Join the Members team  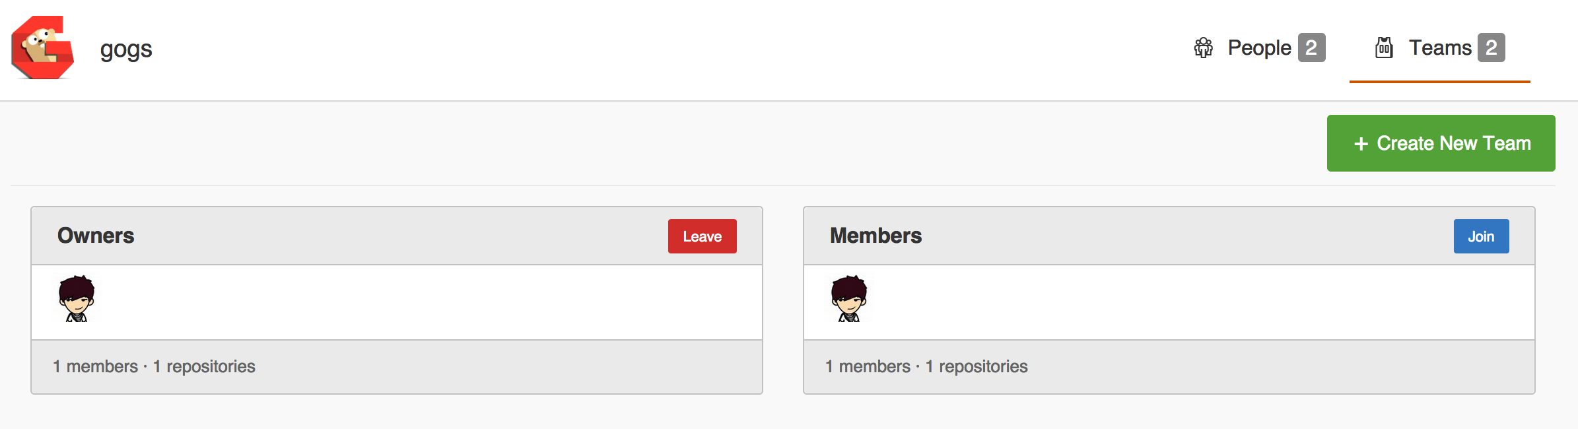[1481, 236]
